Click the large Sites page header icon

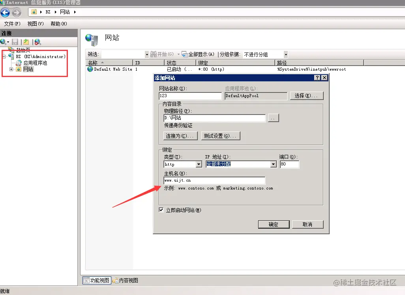pyautogui.click(x=92, y=40)
